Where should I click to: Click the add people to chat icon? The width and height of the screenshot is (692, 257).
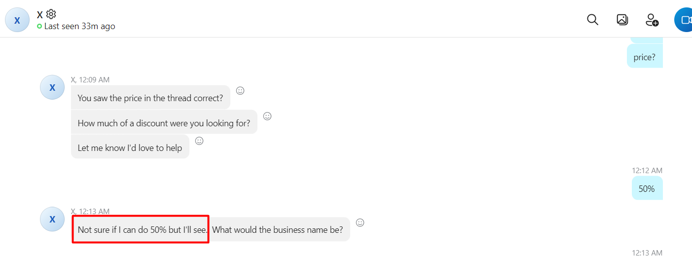pos(652,20)
